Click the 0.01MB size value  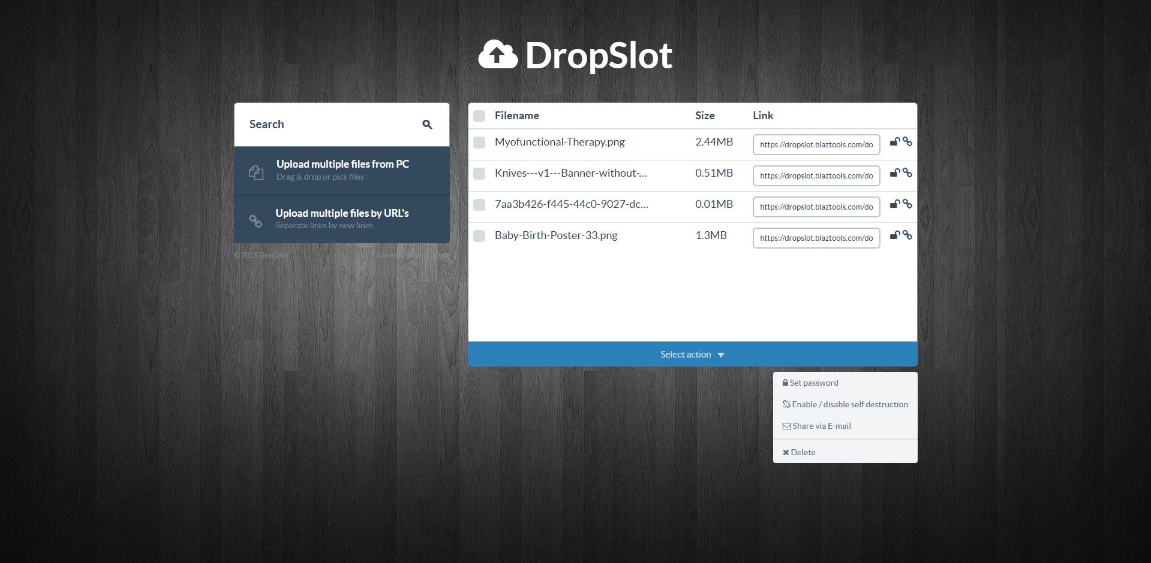pyautogui.click(x=714, y=204)
